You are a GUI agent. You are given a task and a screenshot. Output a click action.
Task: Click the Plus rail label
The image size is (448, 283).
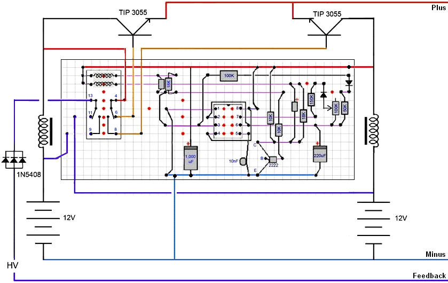[438, 7]
